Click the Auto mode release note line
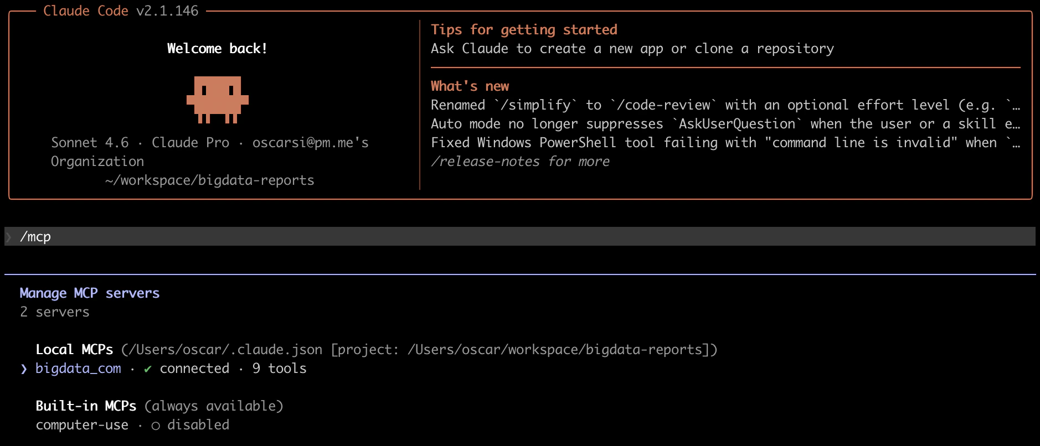 tap(725, 124)
